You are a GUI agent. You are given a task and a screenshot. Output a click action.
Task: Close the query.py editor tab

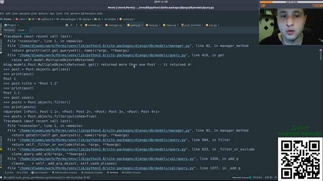[142, 25]
